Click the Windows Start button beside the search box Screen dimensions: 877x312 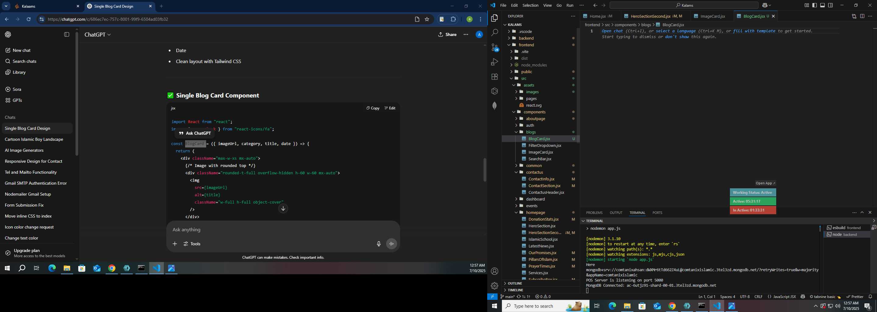[x=494, y=306]
